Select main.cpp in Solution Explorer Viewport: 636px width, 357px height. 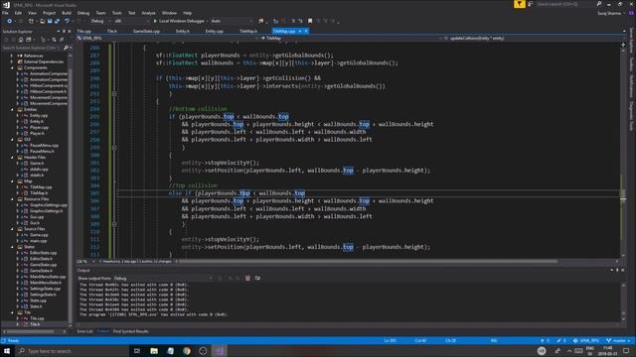(38, 241)
